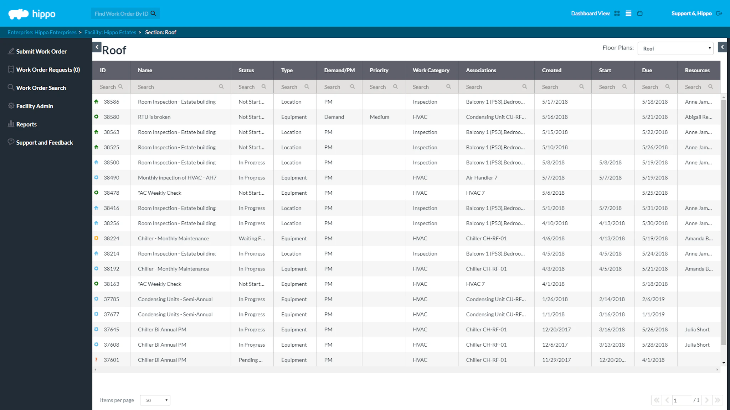Navigate to Facility: Hippo Estates breadcrumb
The width and height of the screenshot is (730, 410).
click(110, 32)
